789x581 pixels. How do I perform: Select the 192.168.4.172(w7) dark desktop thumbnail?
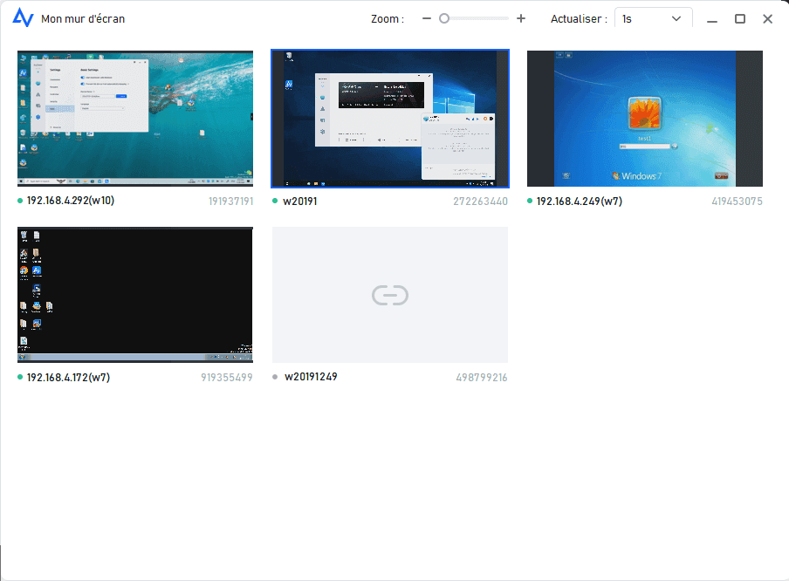(x=135, y=296)
